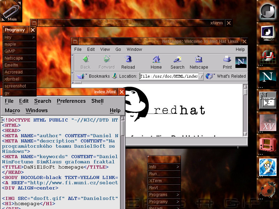Open the Go menu in Netscape
The height and width of the screenshot is (209, 279).
pos(118,49)
